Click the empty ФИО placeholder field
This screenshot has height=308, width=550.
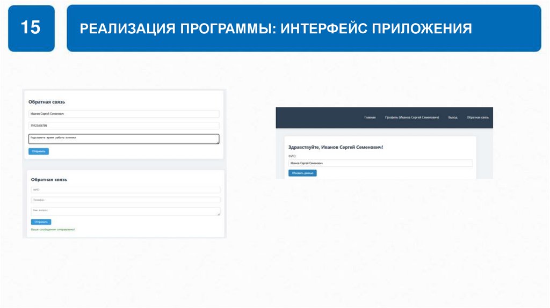coord(126,190)
